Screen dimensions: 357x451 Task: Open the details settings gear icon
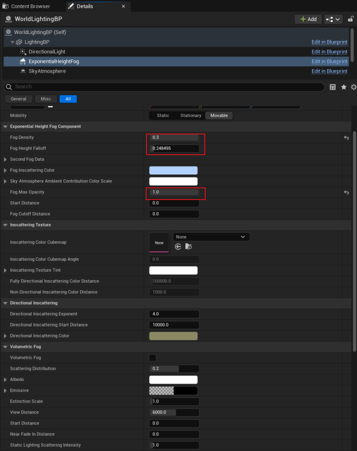tap(353, 87)
